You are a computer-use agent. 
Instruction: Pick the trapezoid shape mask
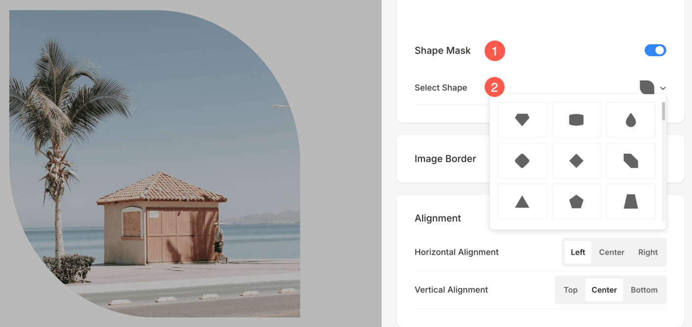click(631, 201)
